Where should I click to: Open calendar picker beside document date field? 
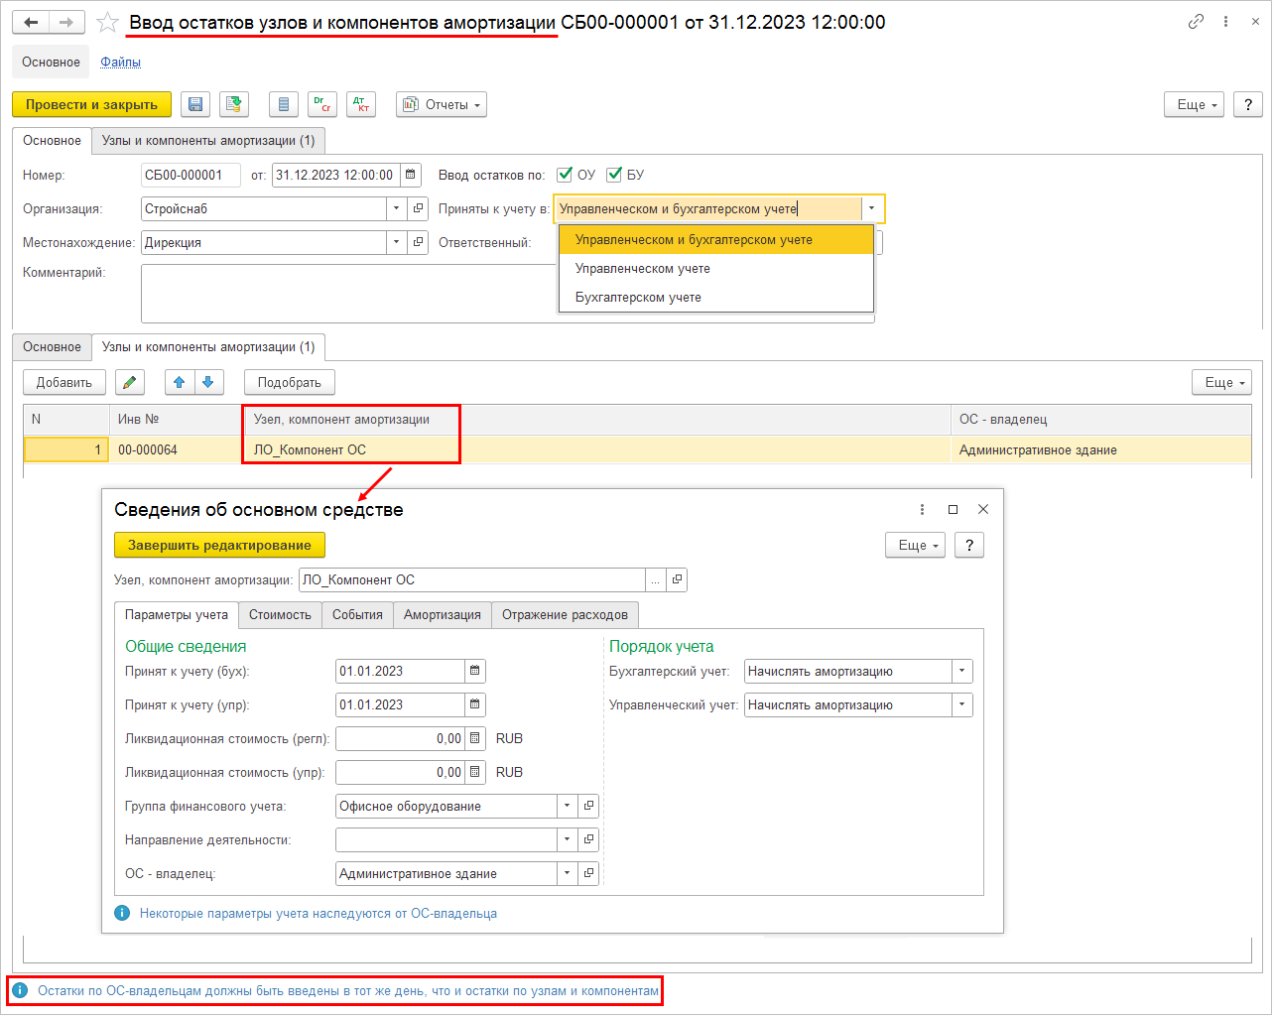(411, 176)
